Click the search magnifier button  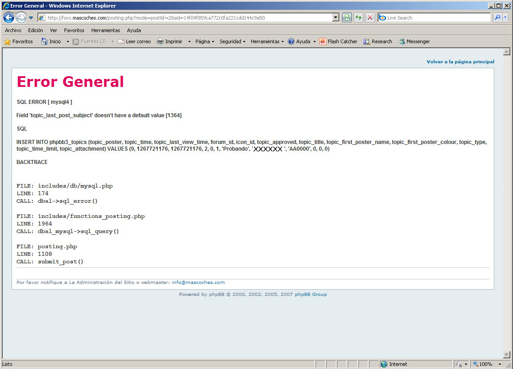pos(497,18)
